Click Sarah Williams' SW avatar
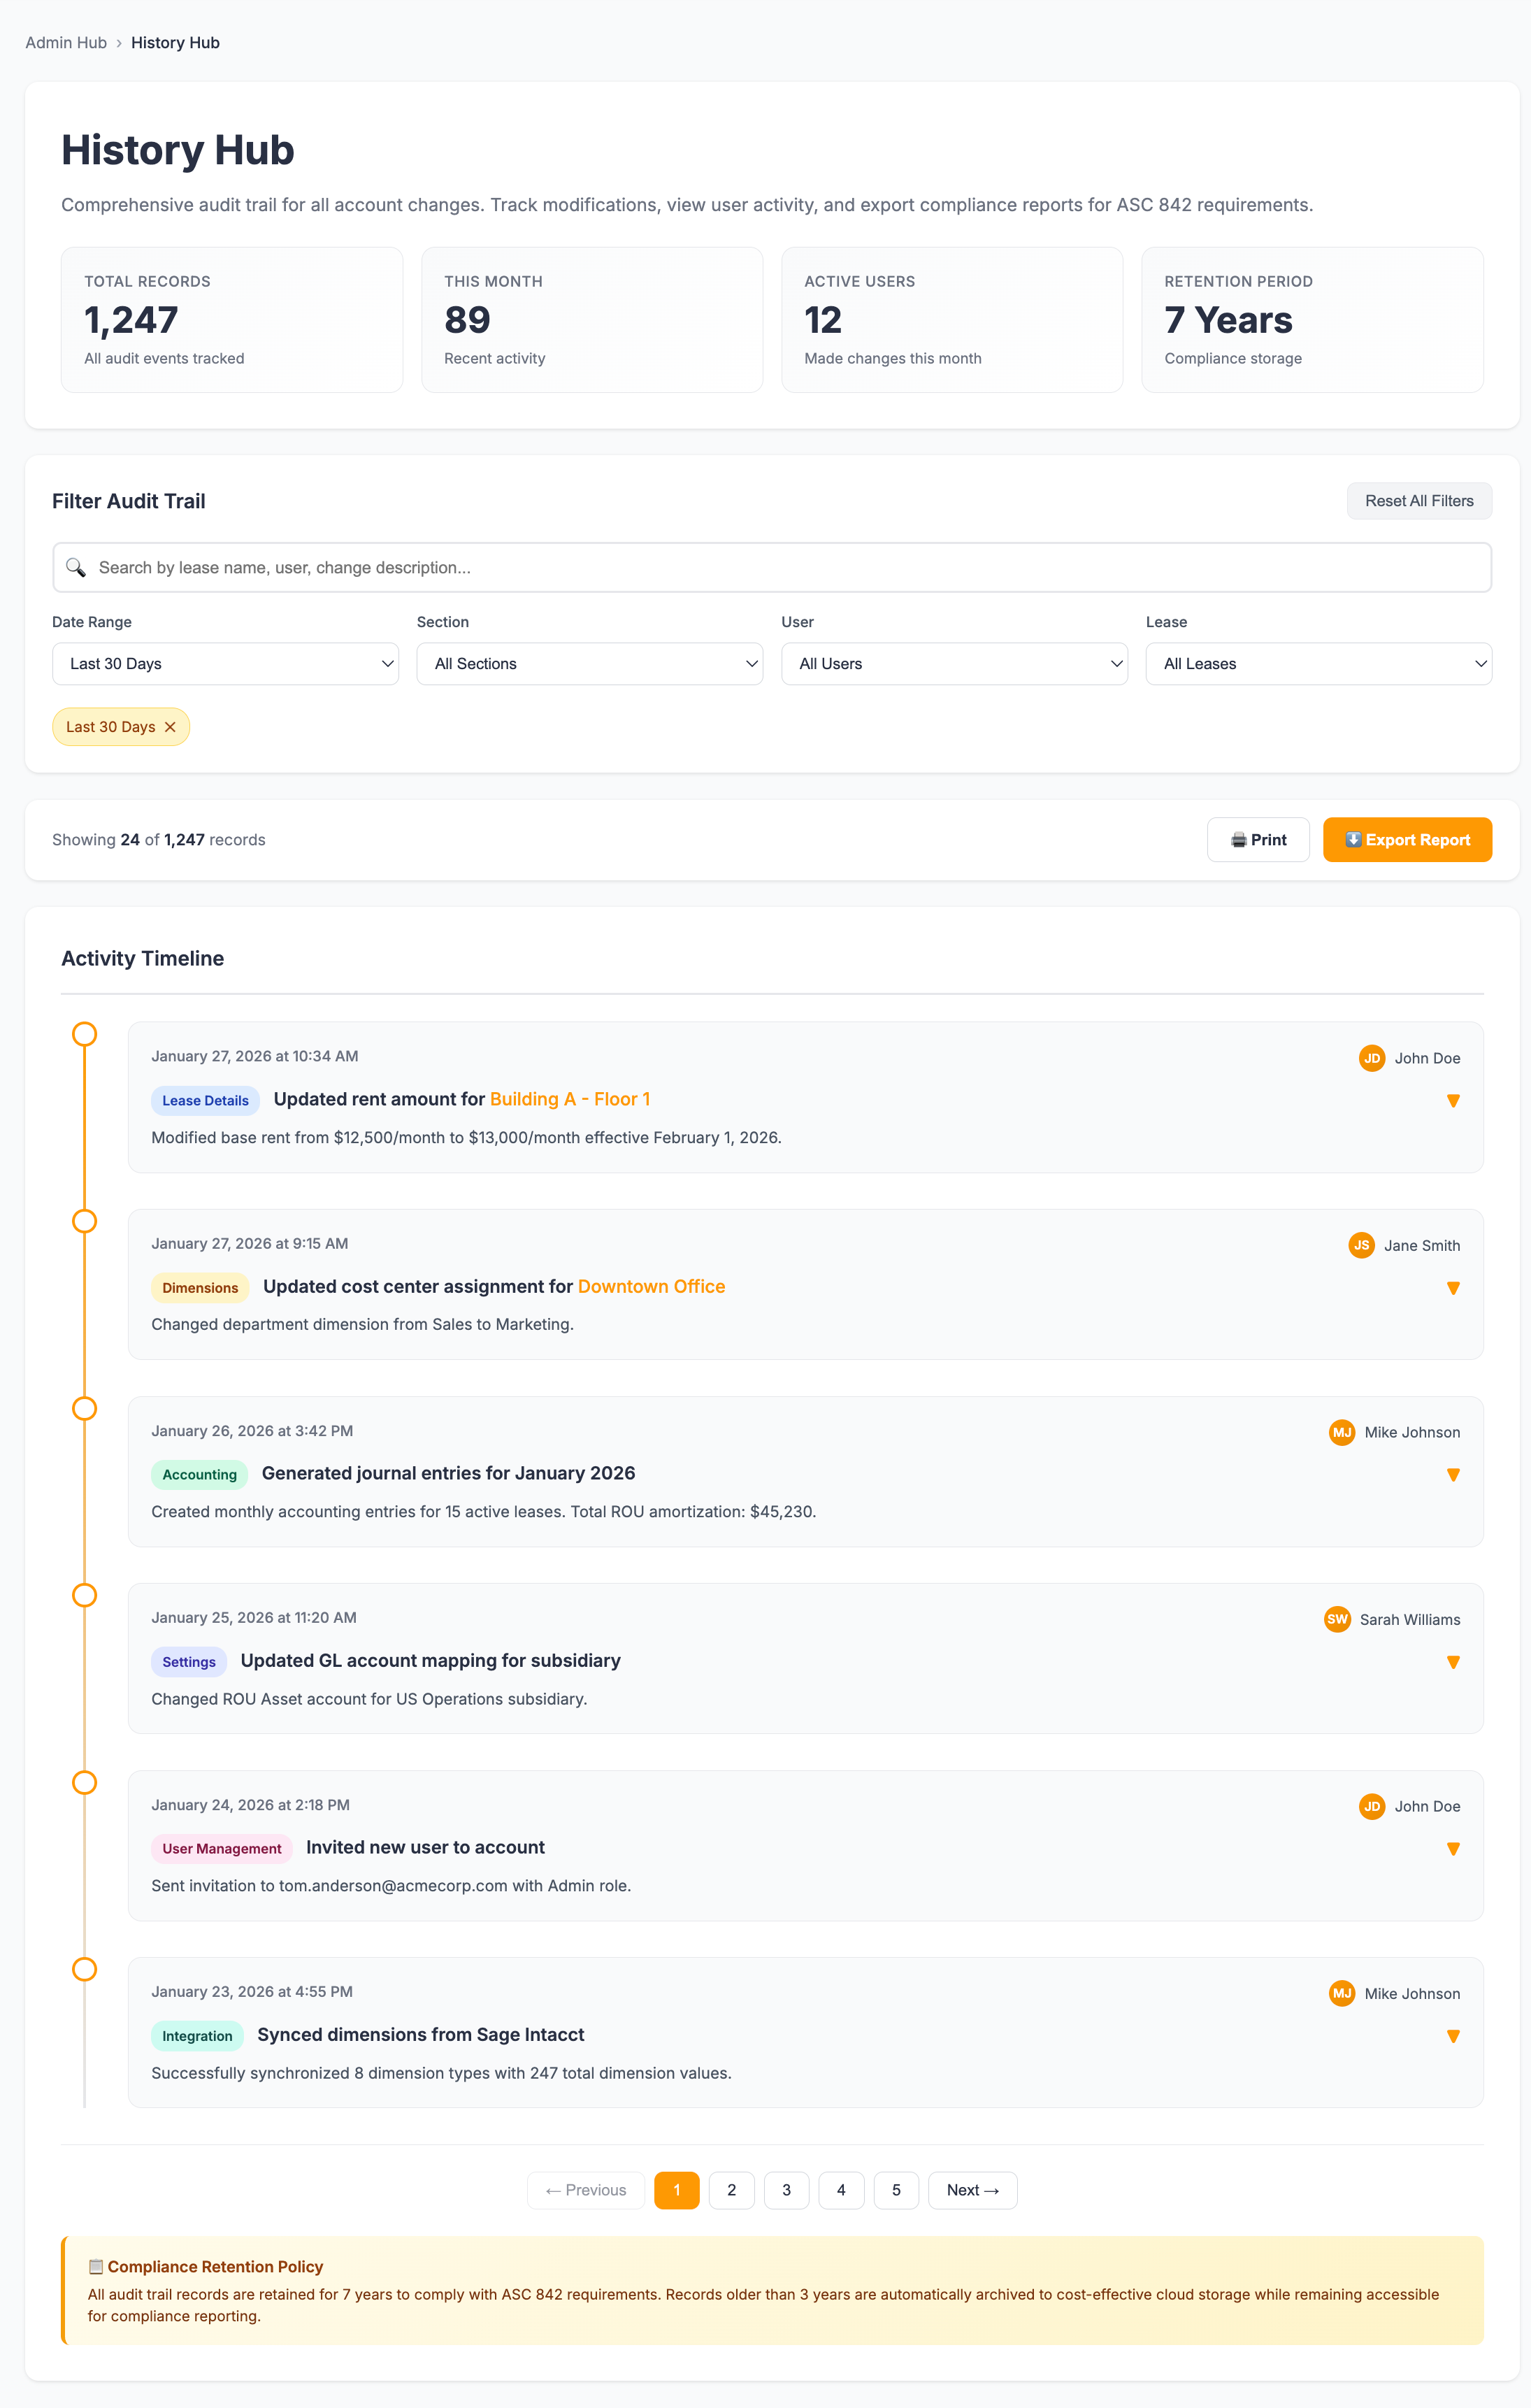 tap(1337, 1620)
